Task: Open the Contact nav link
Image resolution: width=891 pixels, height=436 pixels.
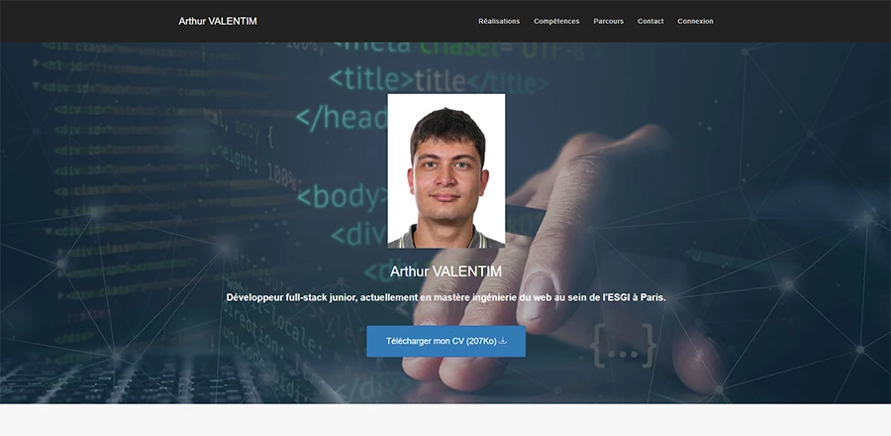Action: [x=650, y=21]
